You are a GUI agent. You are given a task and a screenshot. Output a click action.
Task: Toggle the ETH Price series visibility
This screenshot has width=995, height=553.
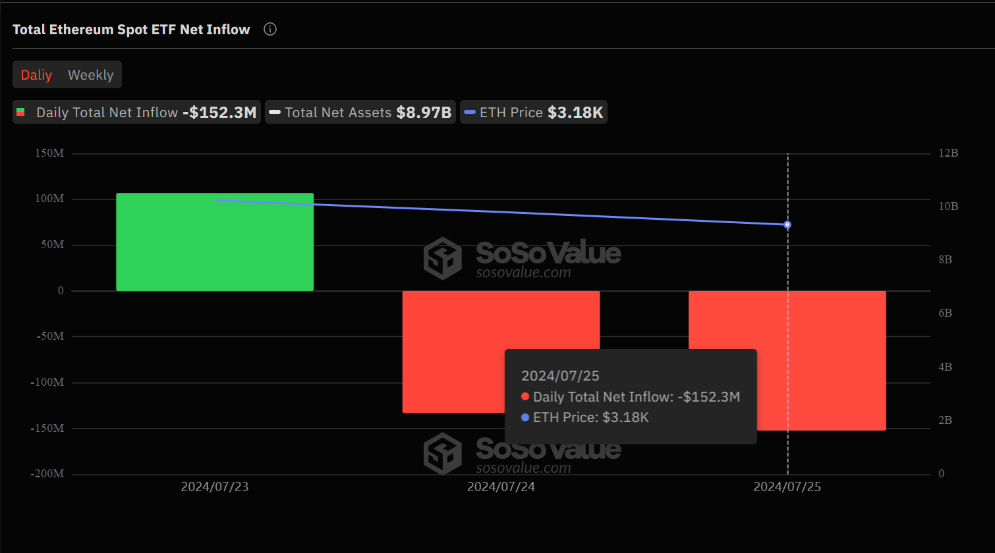click(x=534, y=112)
